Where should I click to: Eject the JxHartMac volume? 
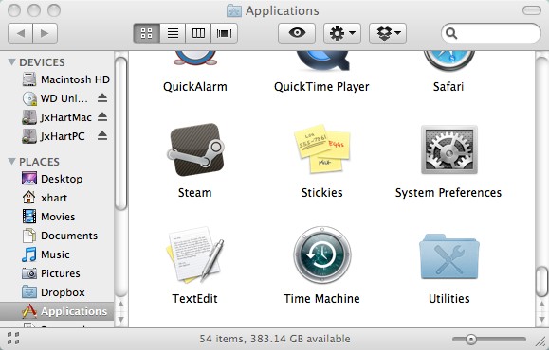click(102, 117)
